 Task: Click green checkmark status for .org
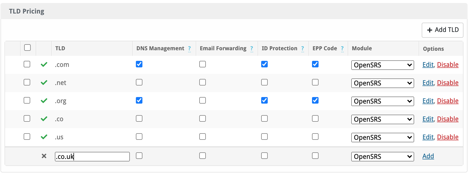[x=44, y=101]
